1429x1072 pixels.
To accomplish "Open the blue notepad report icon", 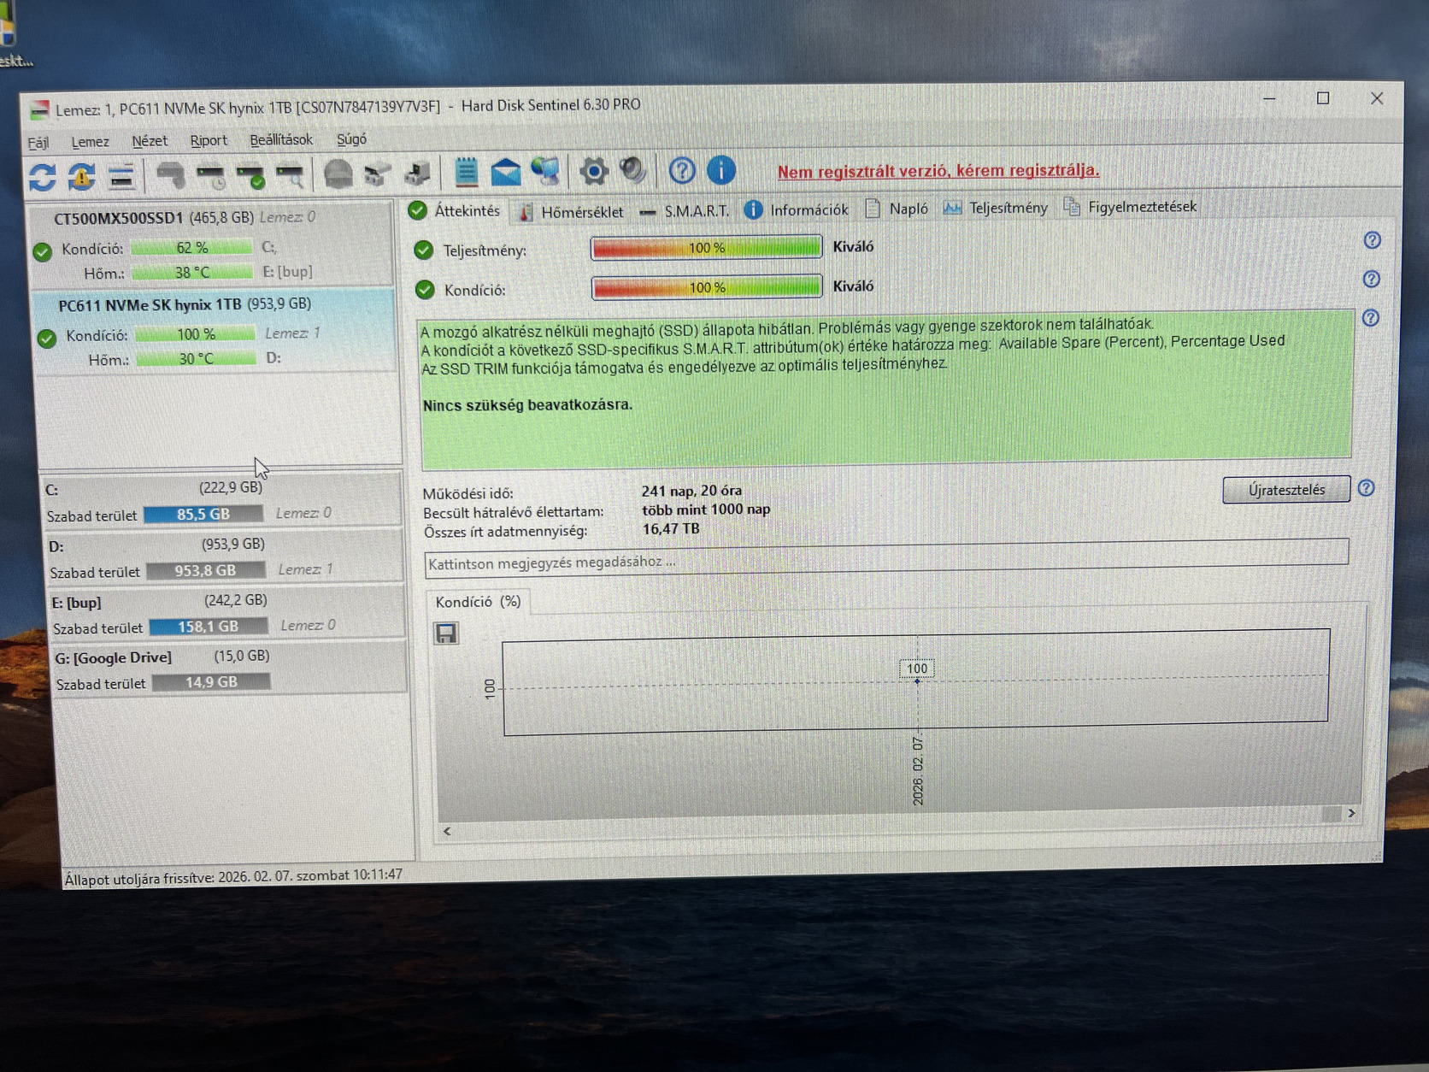I will pyautogui.click(x=466, y=172).
